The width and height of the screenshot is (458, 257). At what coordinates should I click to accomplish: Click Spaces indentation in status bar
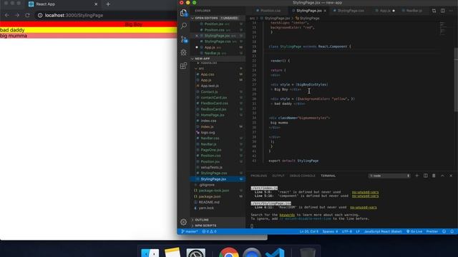tap(330, 231)
